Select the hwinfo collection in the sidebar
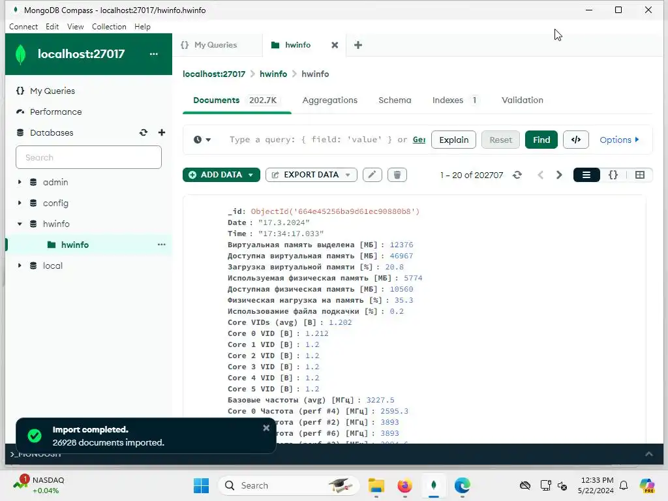668x501 pixels. click(x=75, y=245)
